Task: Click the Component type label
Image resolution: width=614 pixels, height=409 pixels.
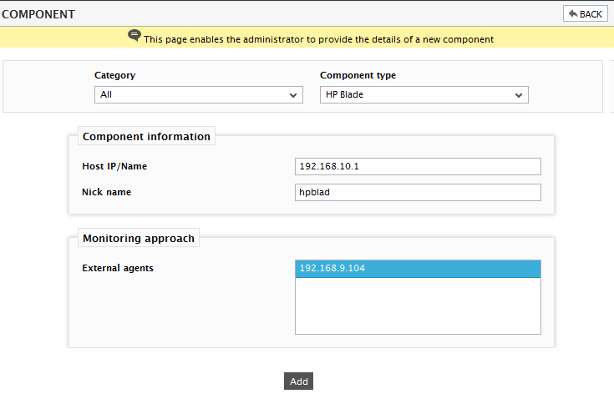Action: point(358,75)
